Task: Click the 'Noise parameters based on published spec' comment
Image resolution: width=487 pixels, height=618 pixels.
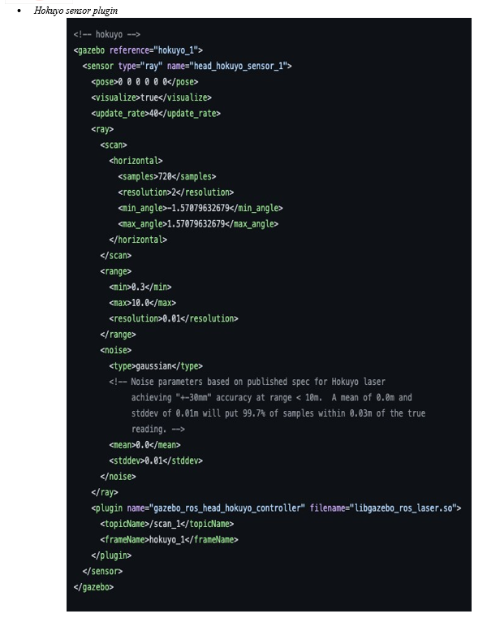Action: pyautogui.click(x=267, y=405)
